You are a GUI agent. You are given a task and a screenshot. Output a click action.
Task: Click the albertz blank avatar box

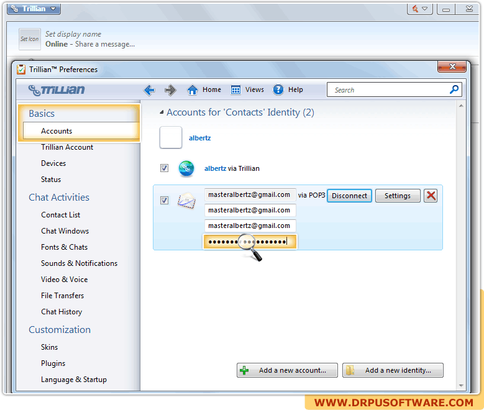pos(171,137)
